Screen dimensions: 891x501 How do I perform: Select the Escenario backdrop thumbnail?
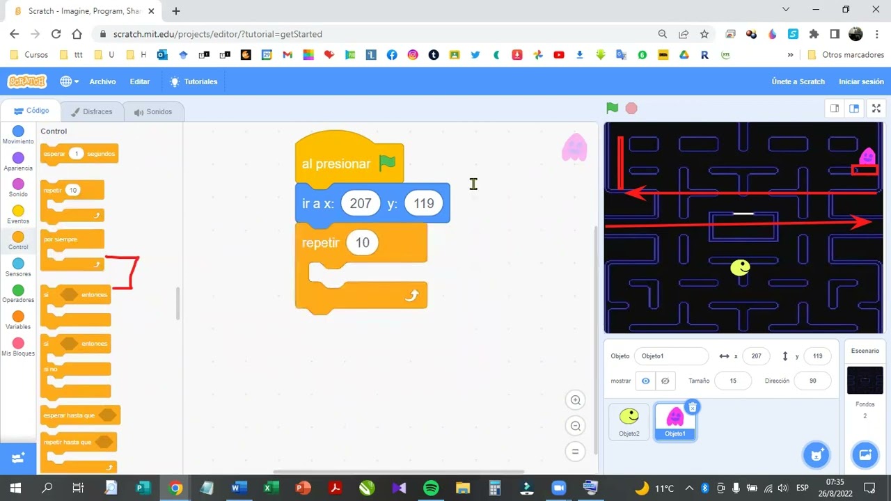(x=865, y=380)
